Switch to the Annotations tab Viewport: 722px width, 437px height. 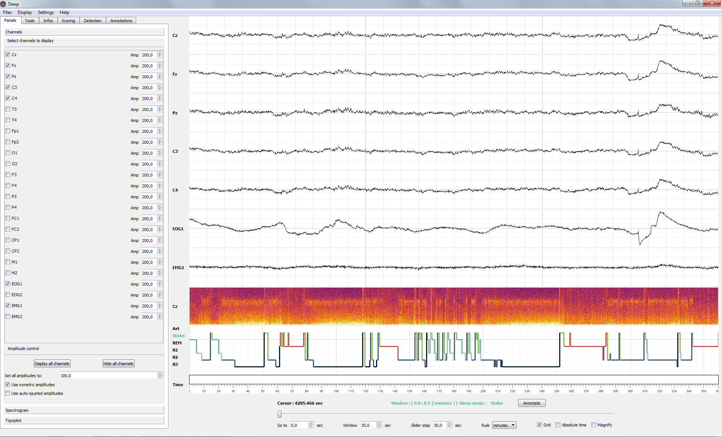(121, 21)
